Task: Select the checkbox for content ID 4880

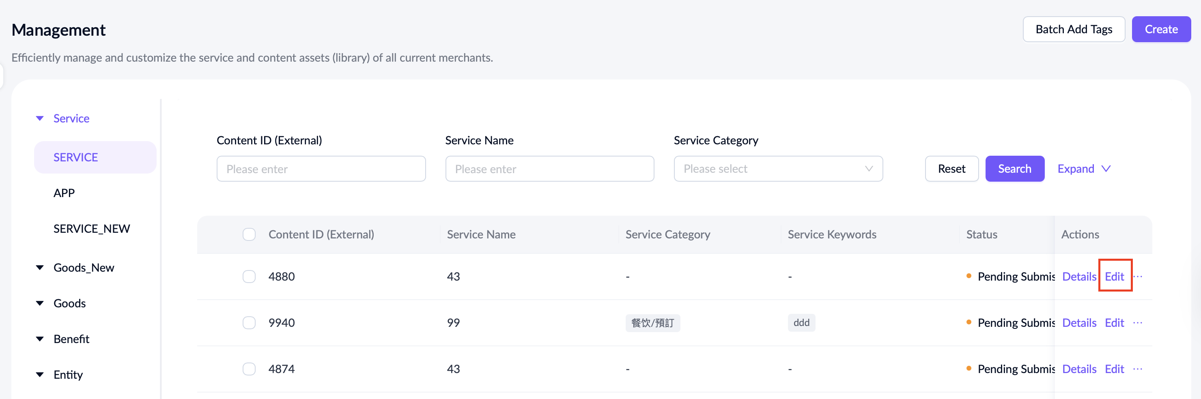Action: pyautogui.click(x=249, y=277)
